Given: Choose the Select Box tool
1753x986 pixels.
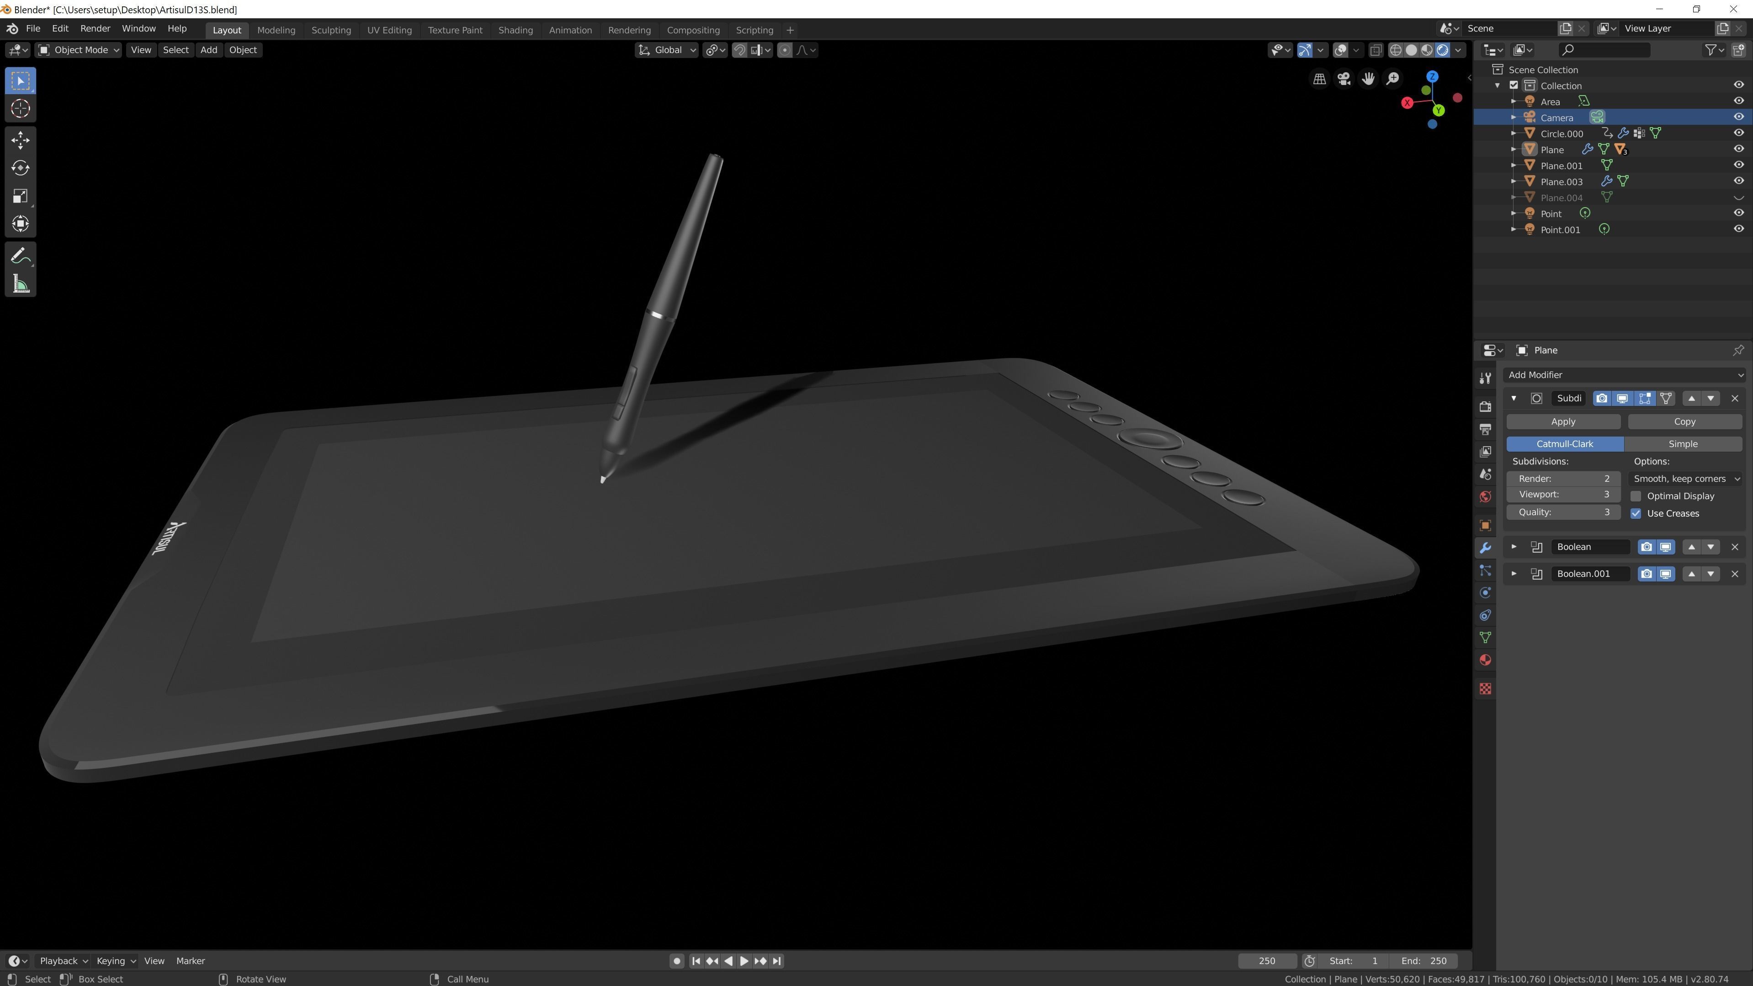Looking at the screenshot, I should [x=21, y=80].
